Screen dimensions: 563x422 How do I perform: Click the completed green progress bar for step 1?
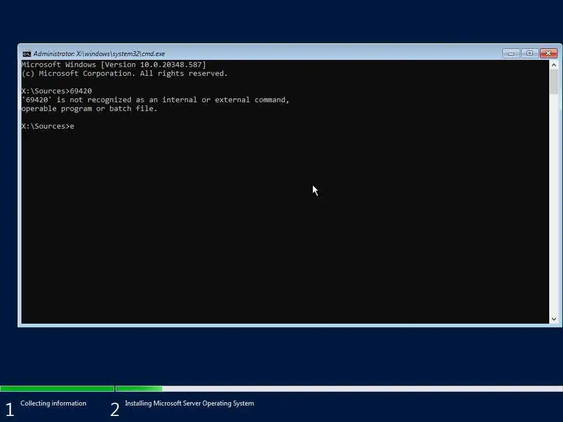(x=57, y=388)
